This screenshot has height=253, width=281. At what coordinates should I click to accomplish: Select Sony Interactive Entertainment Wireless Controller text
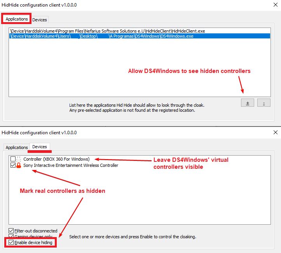pyautogui.click(x=71, y=165)
